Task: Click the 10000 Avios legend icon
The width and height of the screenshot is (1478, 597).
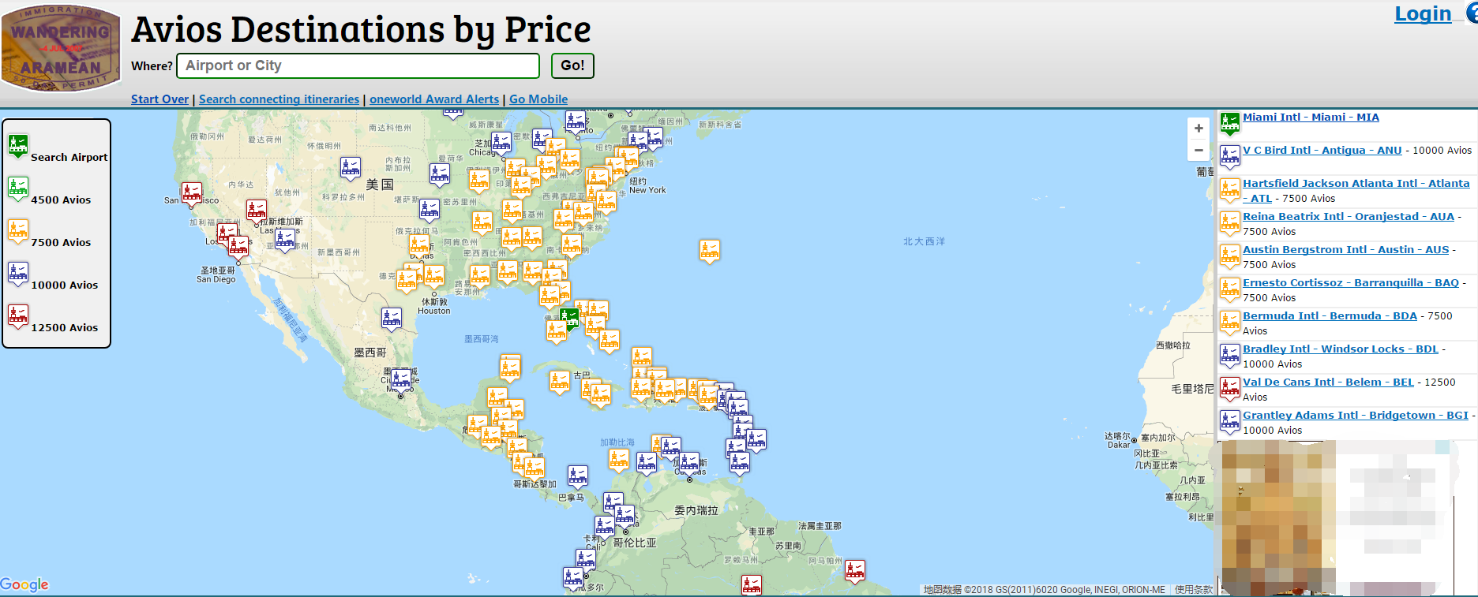Action: pyautogui.click(x=18, y=274)
